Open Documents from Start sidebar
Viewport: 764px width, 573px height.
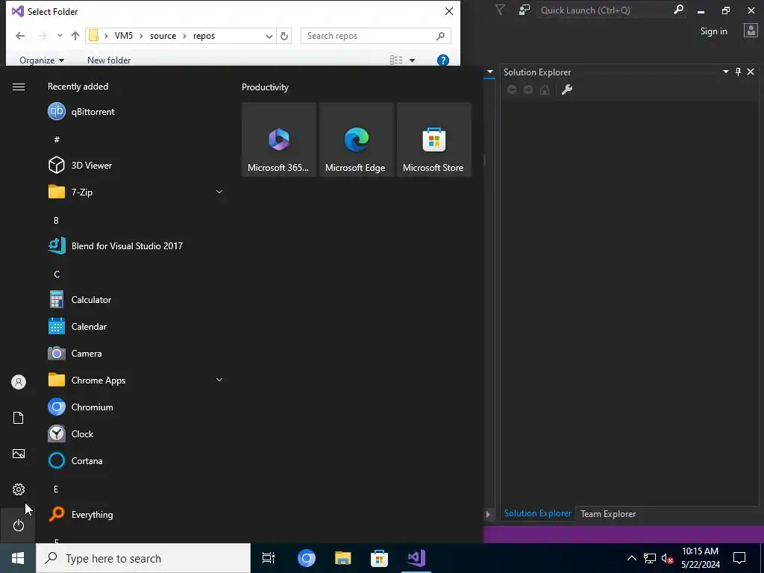(19, 418)
